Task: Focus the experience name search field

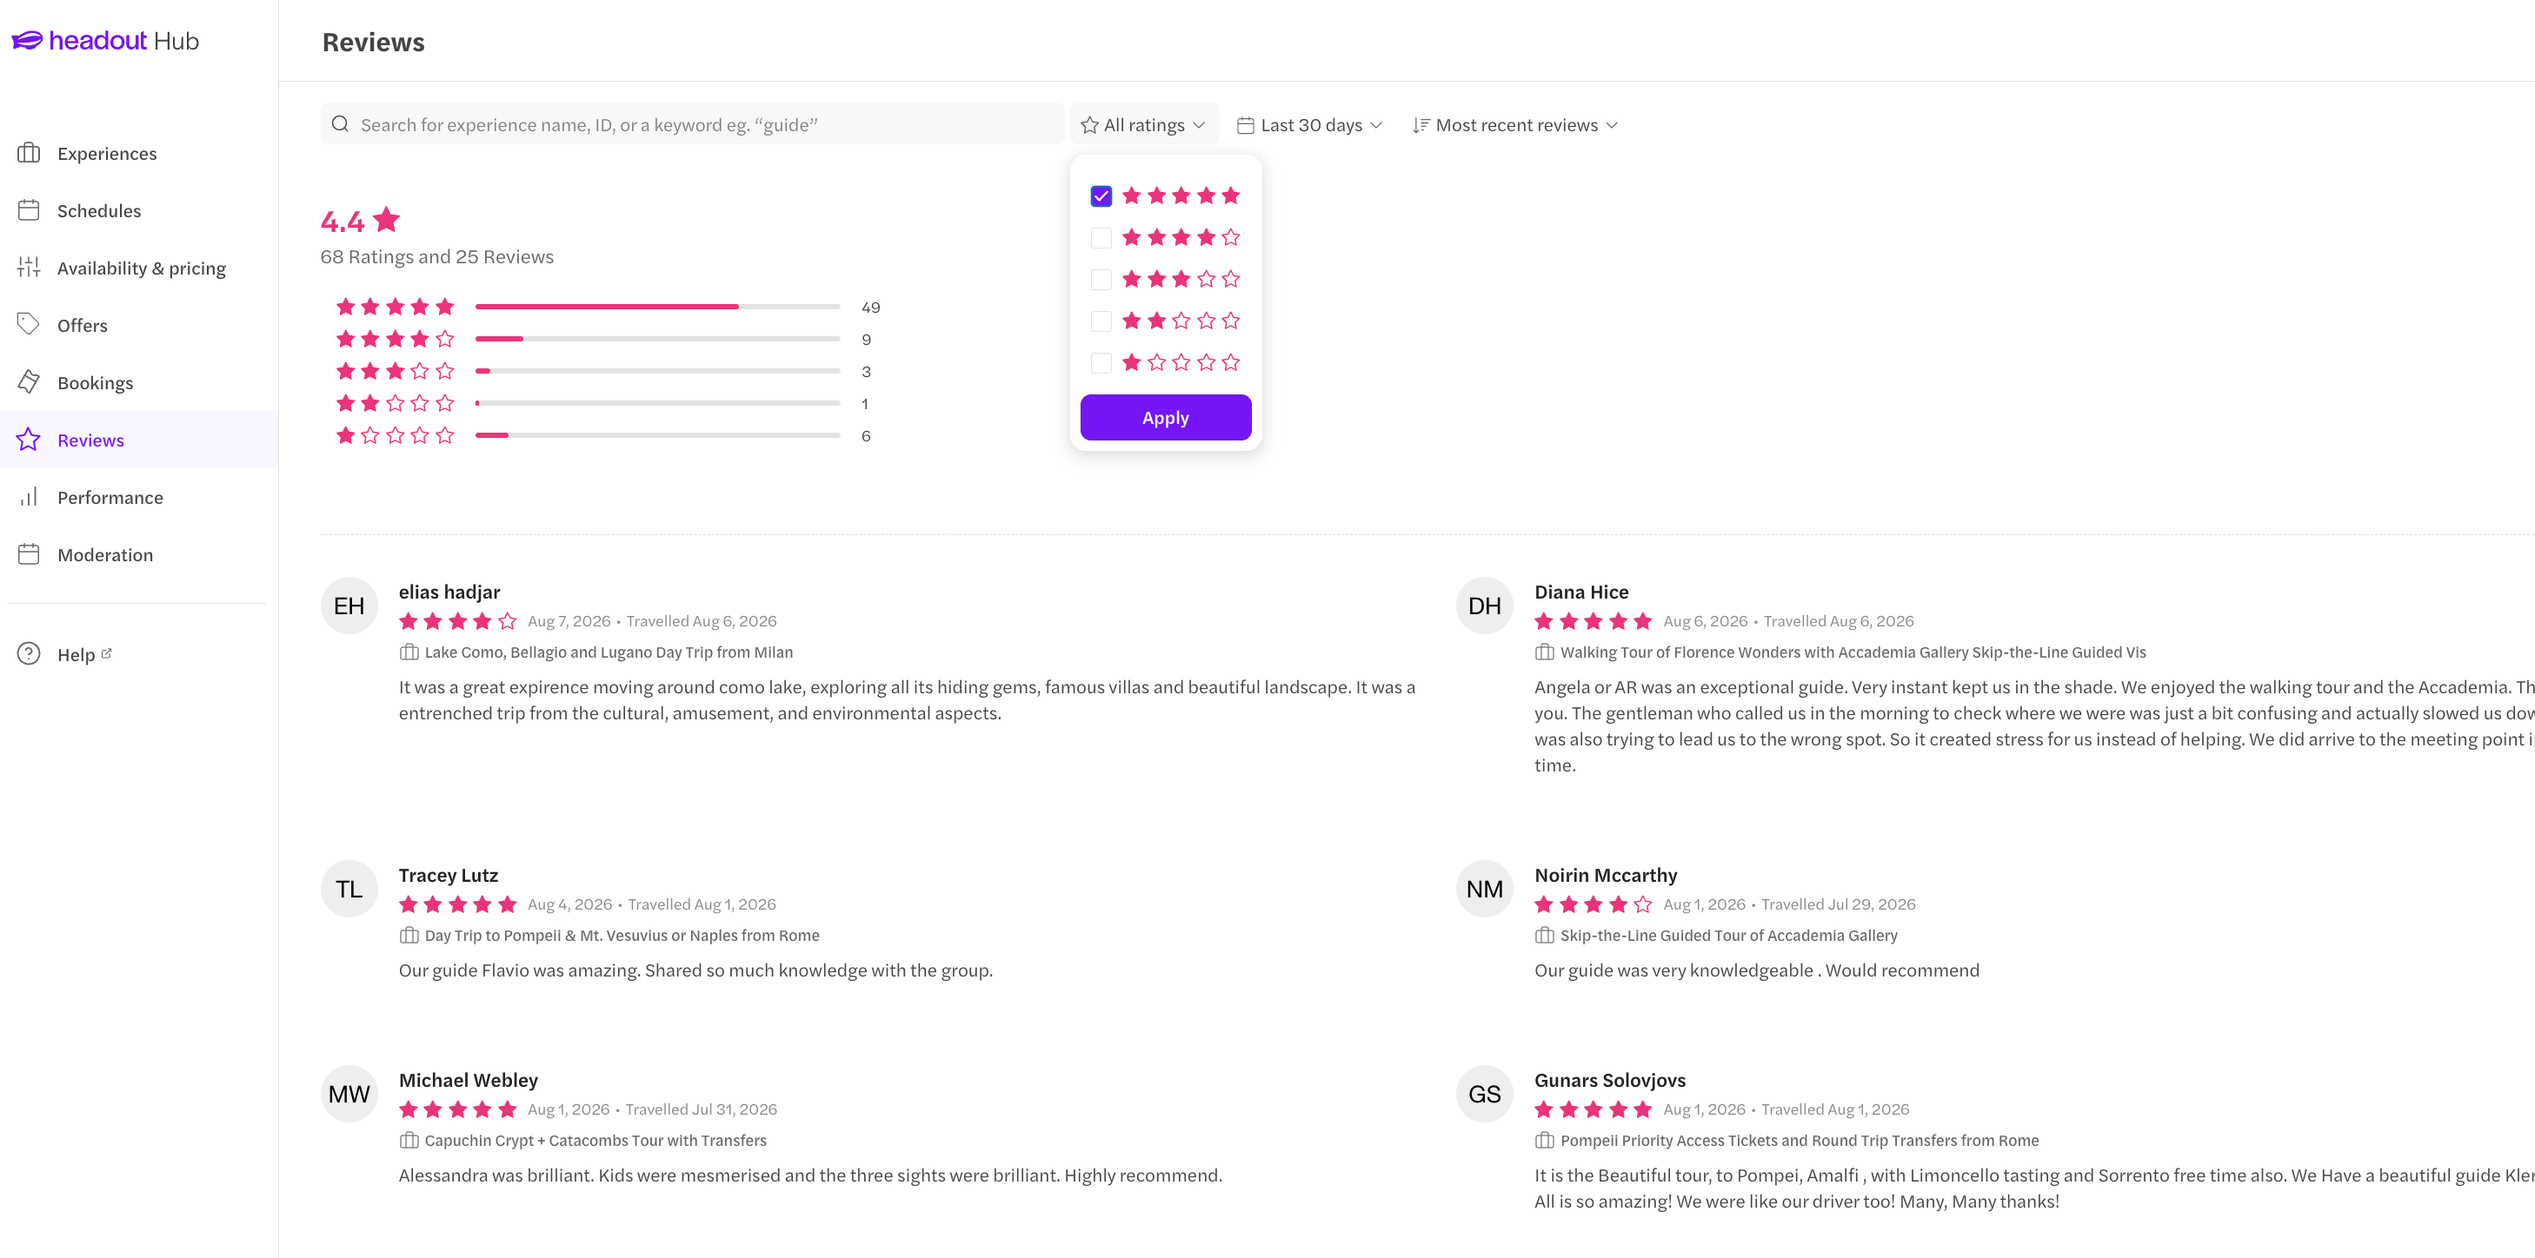Action: (692, 125)
